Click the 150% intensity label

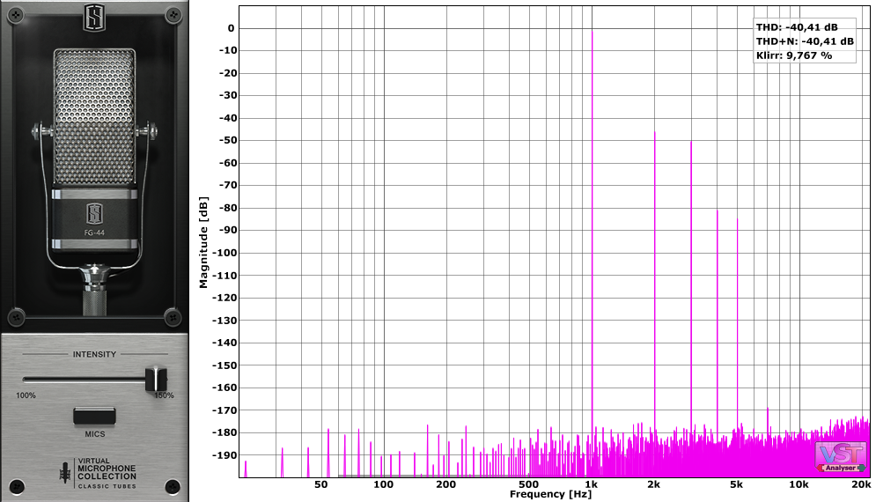165,395
